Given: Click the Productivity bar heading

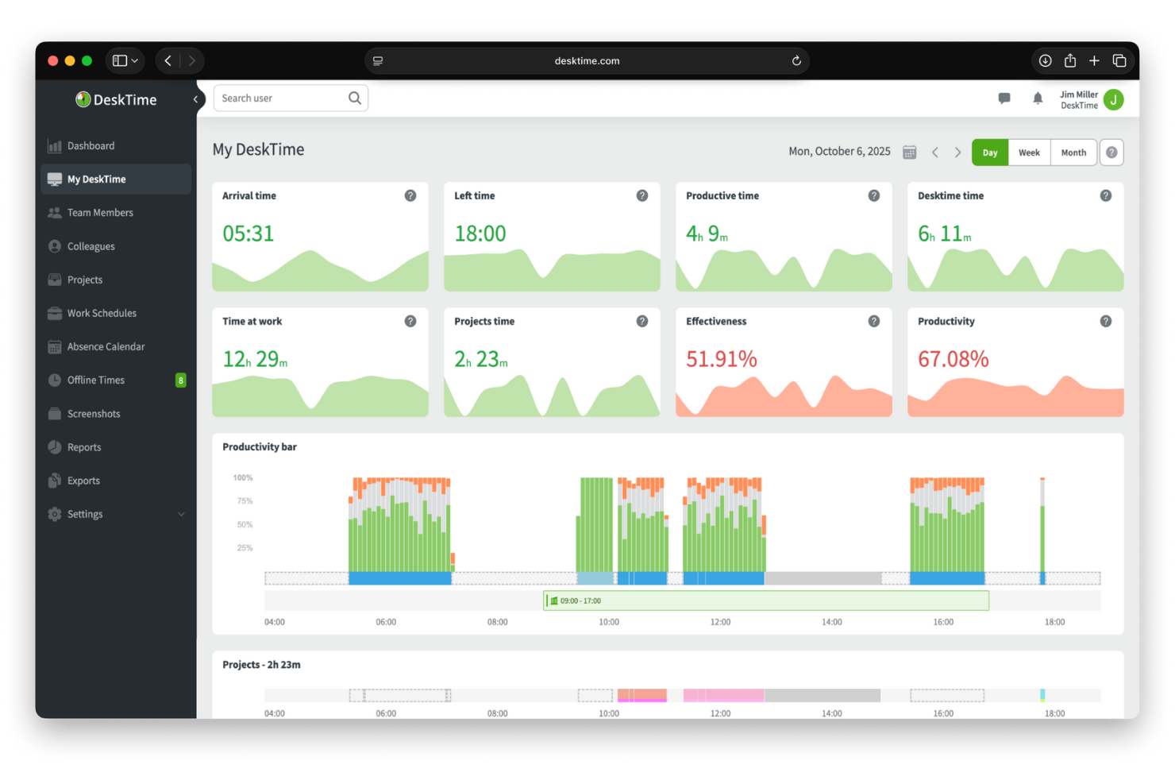Looking at the screenshot, I should tap(260, 447).
